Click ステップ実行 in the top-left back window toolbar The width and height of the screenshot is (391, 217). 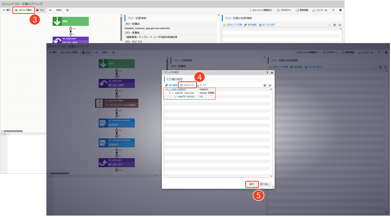pos(24,10)
